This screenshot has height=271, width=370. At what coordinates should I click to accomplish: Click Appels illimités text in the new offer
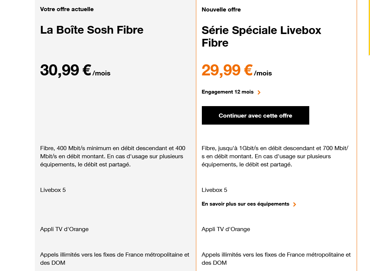[276, 258]
